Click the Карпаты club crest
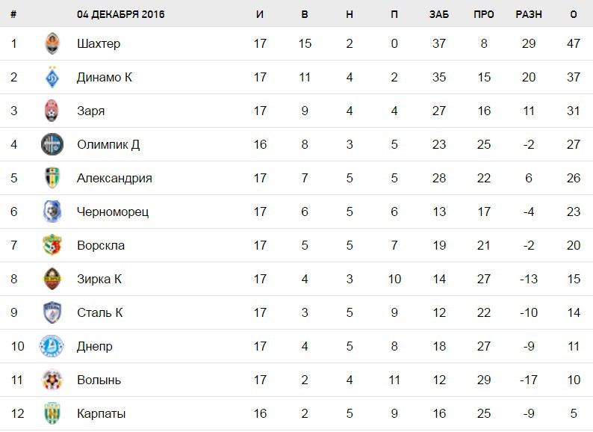 pos(52,413)
